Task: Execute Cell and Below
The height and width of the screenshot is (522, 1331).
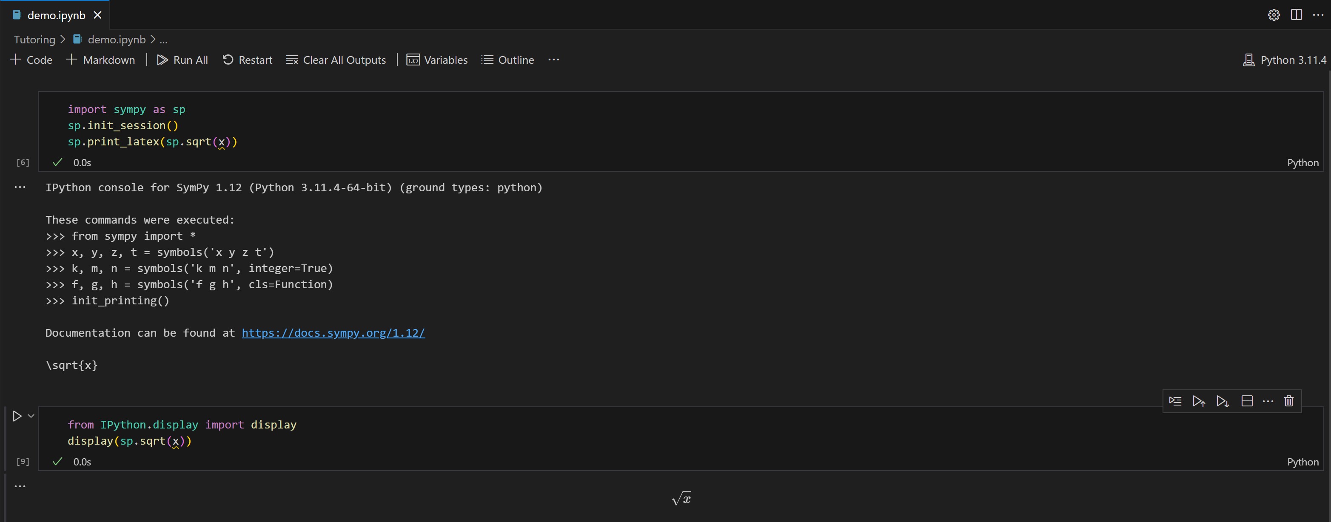Action: click(1222, 401)
